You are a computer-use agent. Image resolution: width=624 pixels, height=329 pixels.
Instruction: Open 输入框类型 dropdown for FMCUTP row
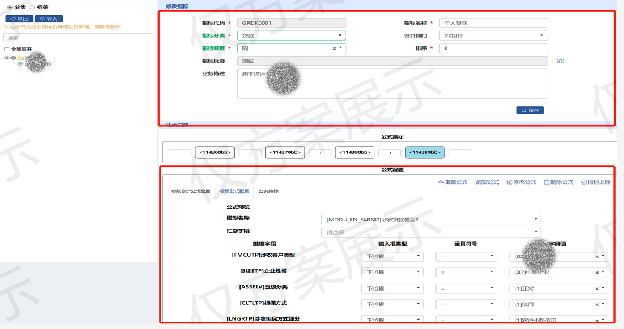pos(392,257)
